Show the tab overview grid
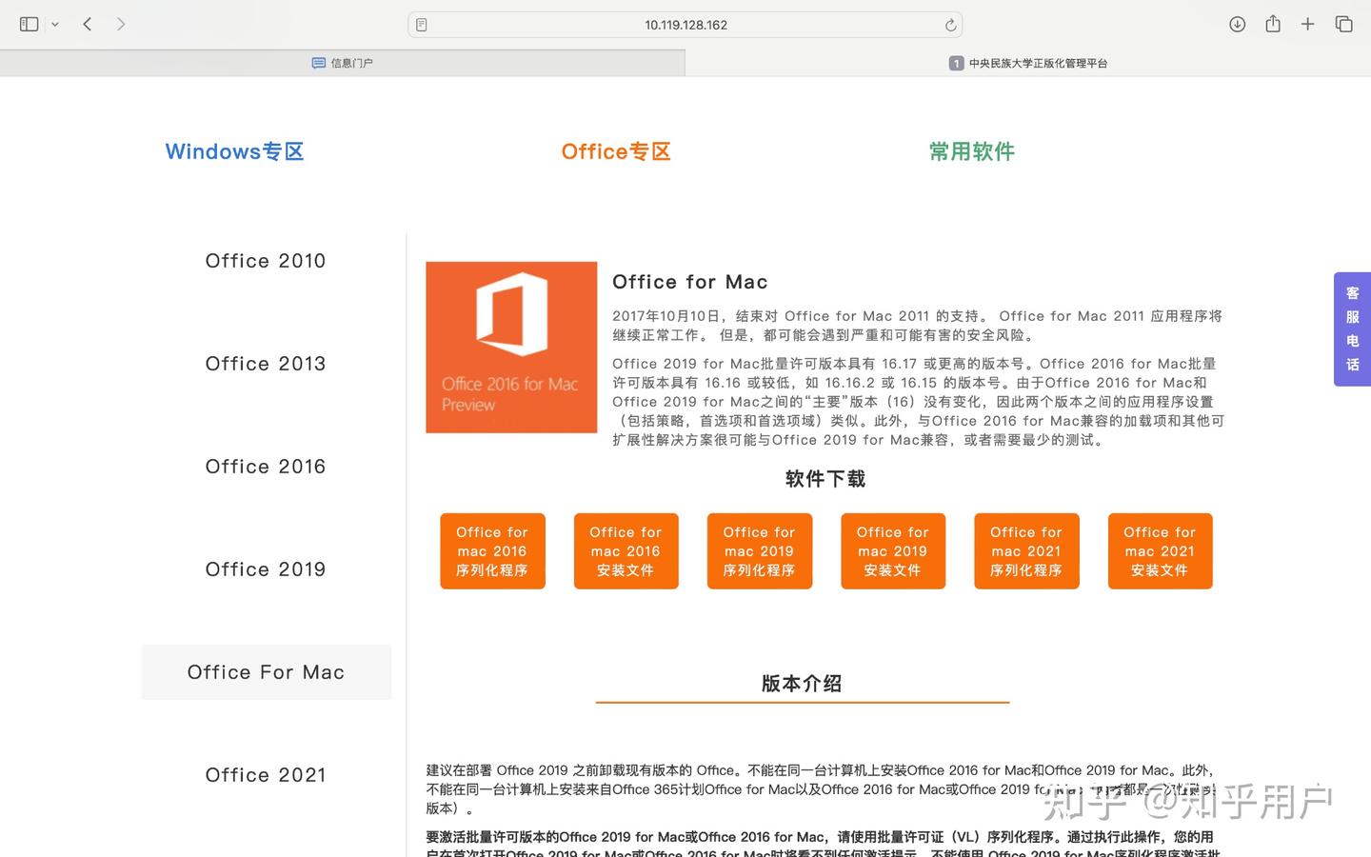 pos(1342,24)
